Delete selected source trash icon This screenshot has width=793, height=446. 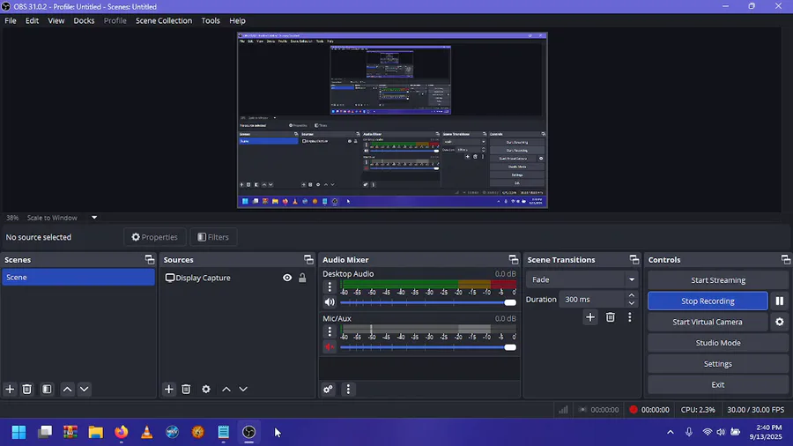(x=186, y=390)
